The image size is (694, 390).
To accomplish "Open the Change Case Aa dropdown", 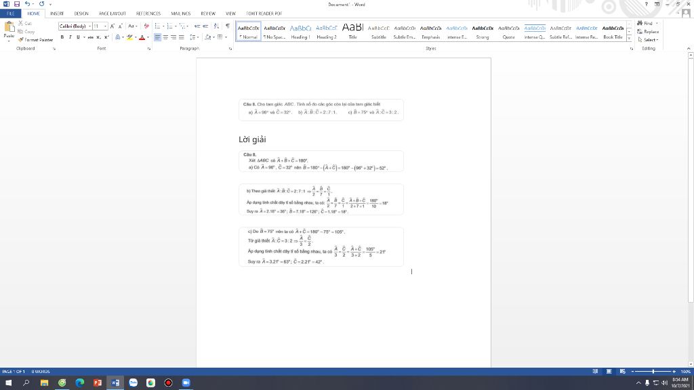I will (x=132, y=26).
